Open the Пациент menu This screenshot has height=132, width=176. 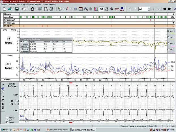(4, 4)
